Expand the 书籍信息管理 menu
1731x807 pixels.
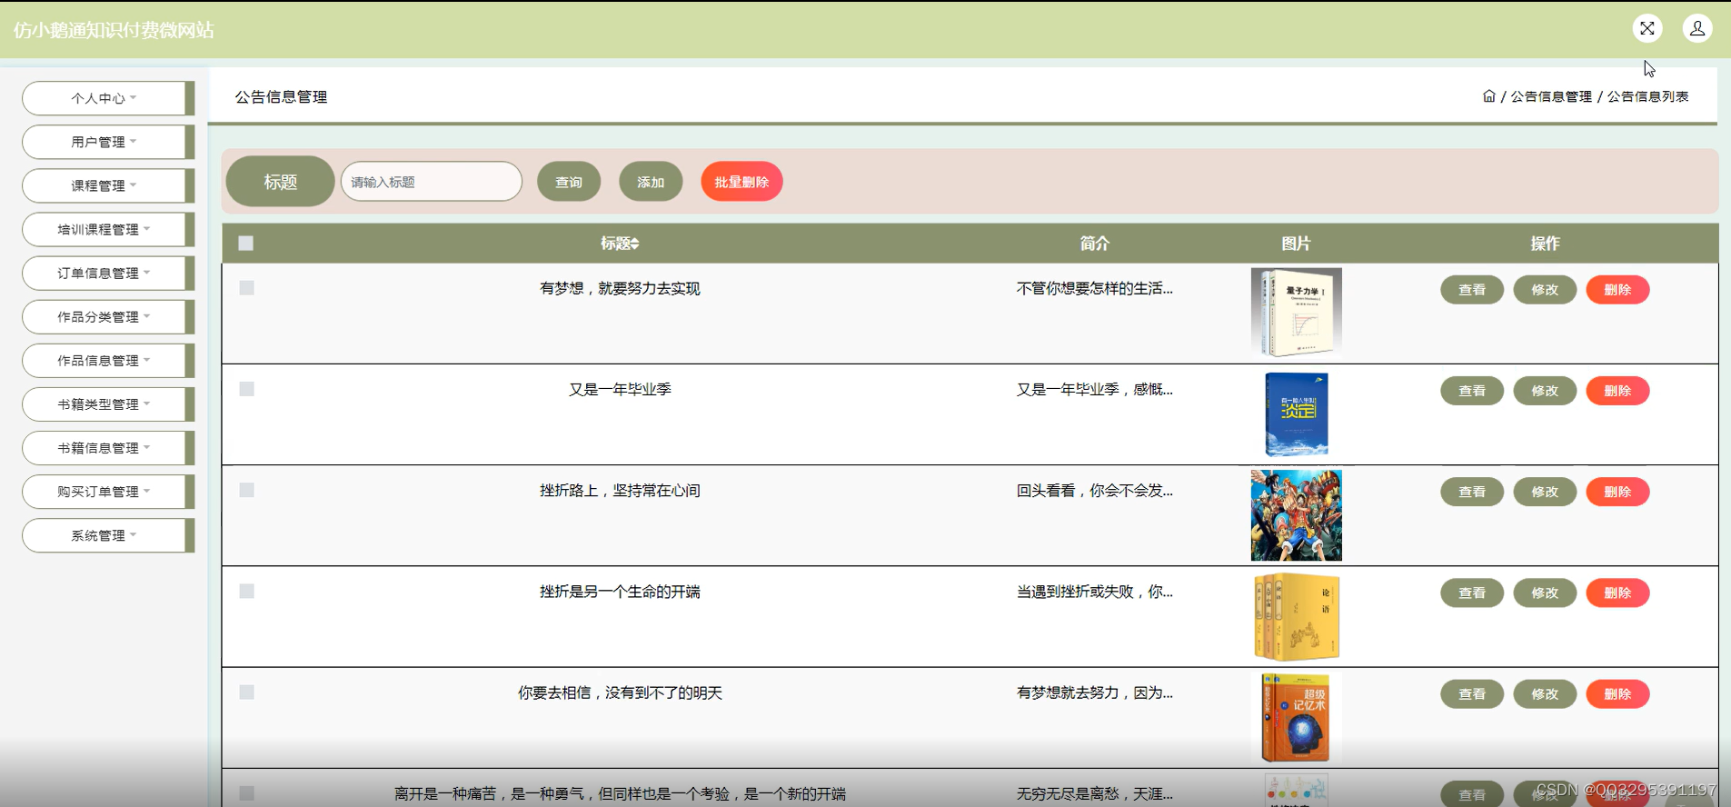pos(108,448)
